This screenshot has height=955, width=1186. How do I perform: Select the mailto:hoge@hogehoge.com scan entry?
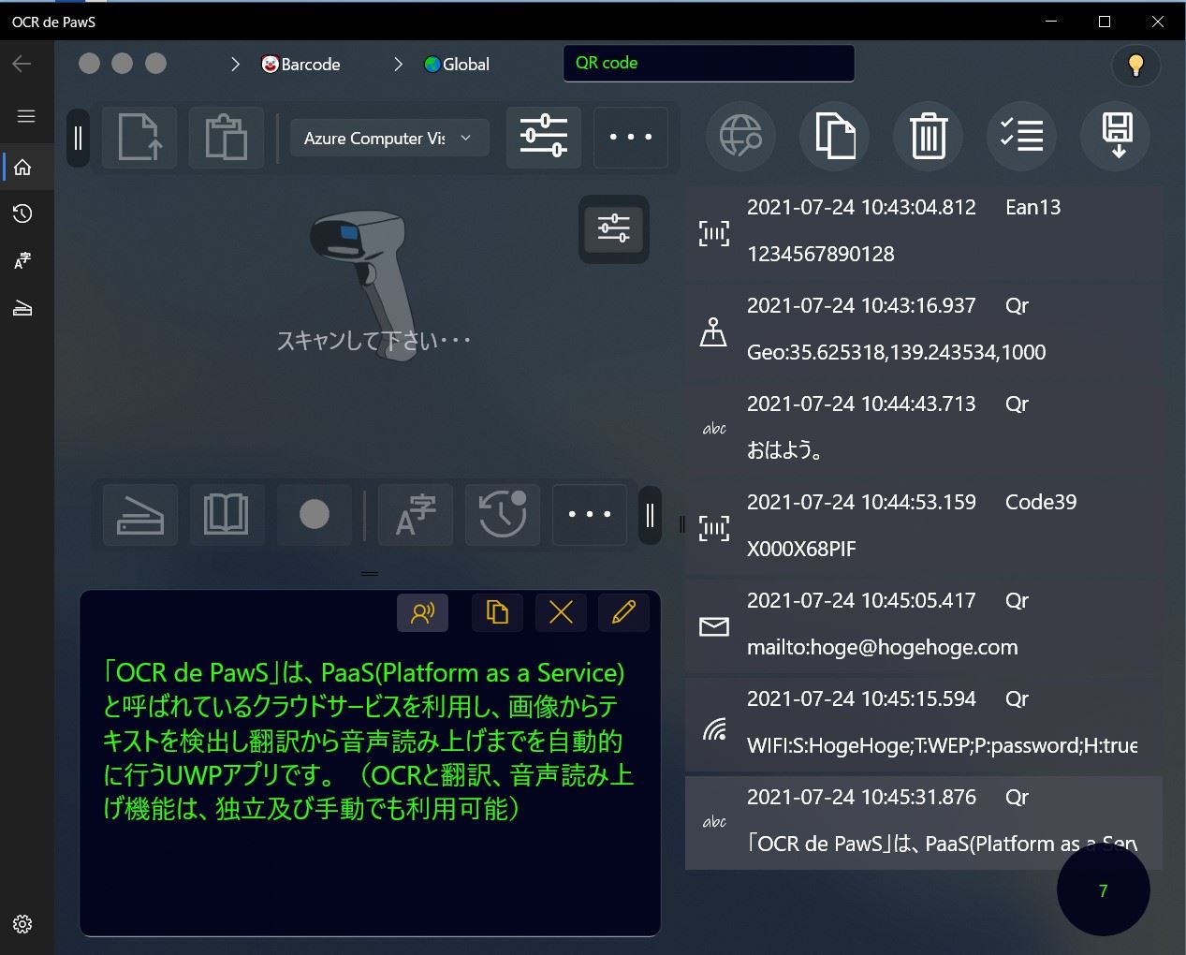coord(923,624)
